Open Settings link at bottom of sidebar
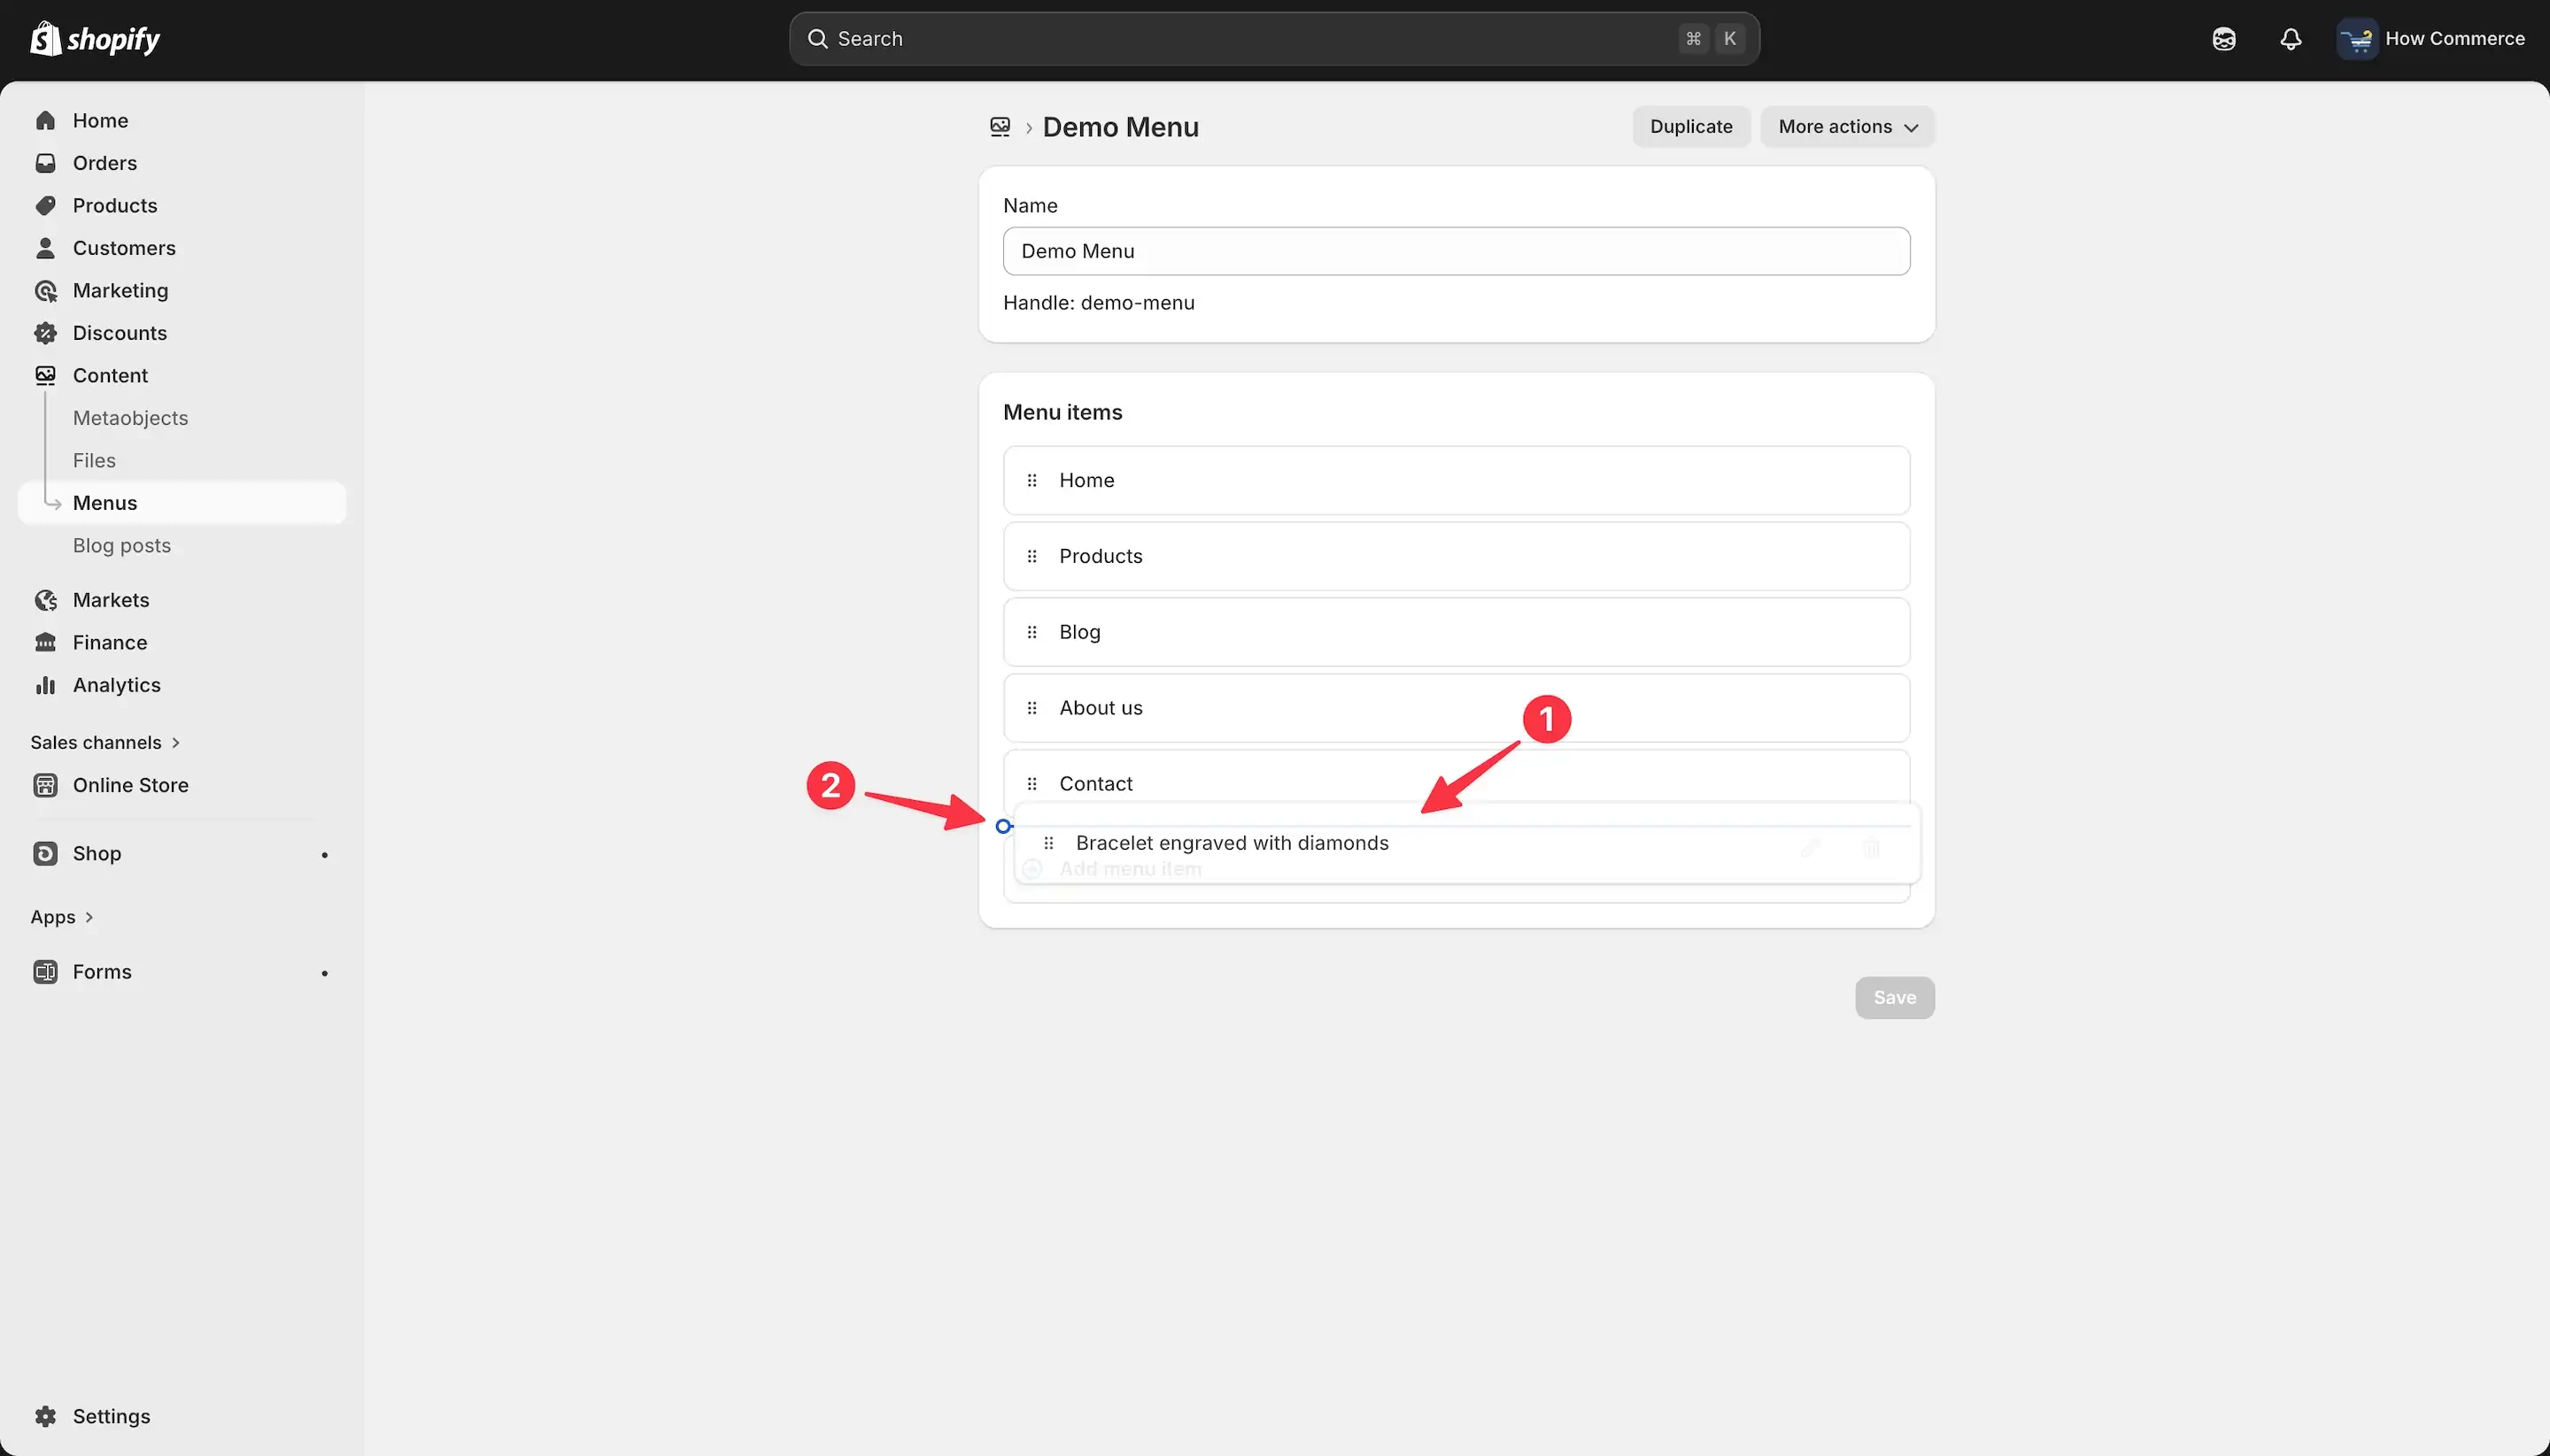The image size is (2550, 1456). pos(111,1416)
